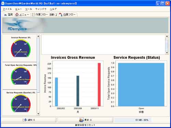Viewport: 171px width, 128px height.
Task: Open the ツール menu
Action: 28,9
